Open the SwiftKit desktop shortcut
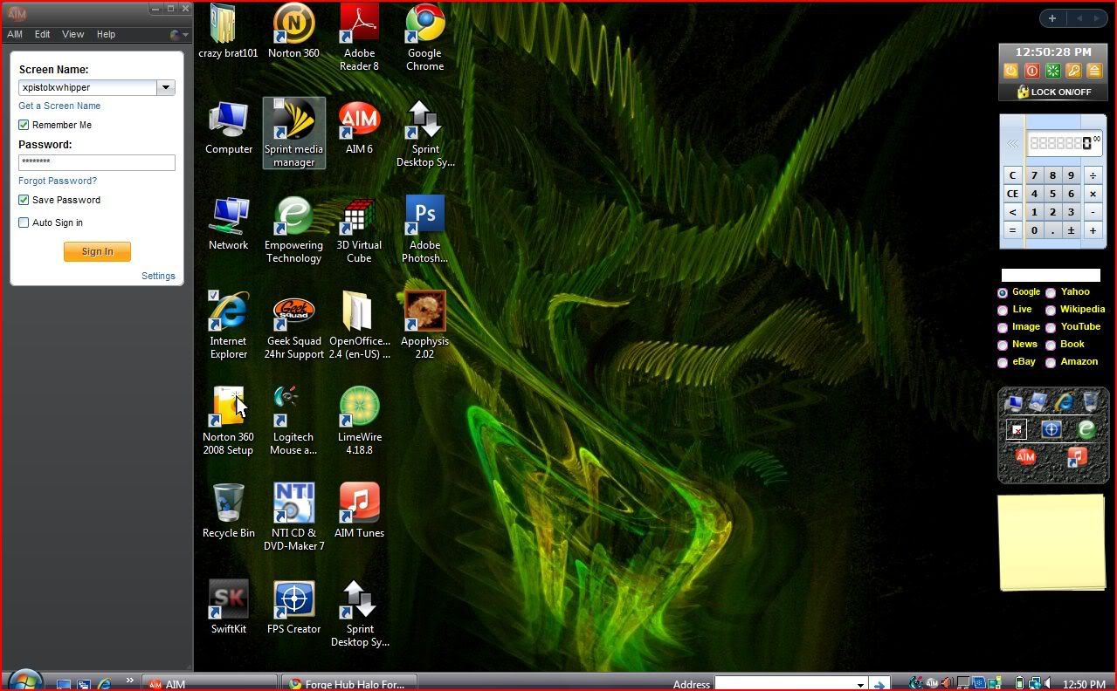Image resolution: width=1117 pixels, height=691 pixels. click(229, 606)
